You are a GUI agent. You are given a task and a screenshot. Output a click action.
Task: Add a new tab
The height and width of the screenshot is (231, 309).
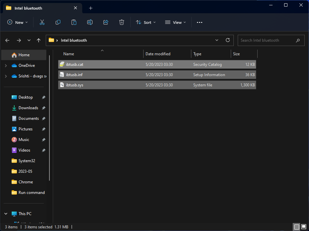(x=91, y=8)
